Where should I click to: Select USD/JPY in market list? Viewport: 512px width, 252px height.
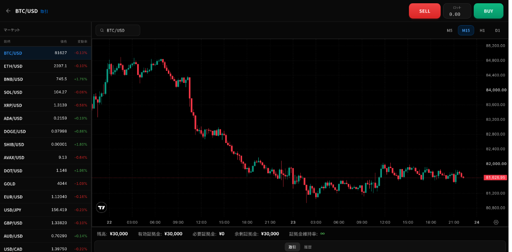[46, 210]
